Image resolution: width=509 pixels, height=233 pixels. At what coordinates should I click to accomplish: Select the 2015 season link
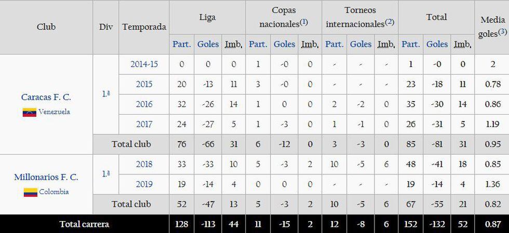[x=144, y=84]
